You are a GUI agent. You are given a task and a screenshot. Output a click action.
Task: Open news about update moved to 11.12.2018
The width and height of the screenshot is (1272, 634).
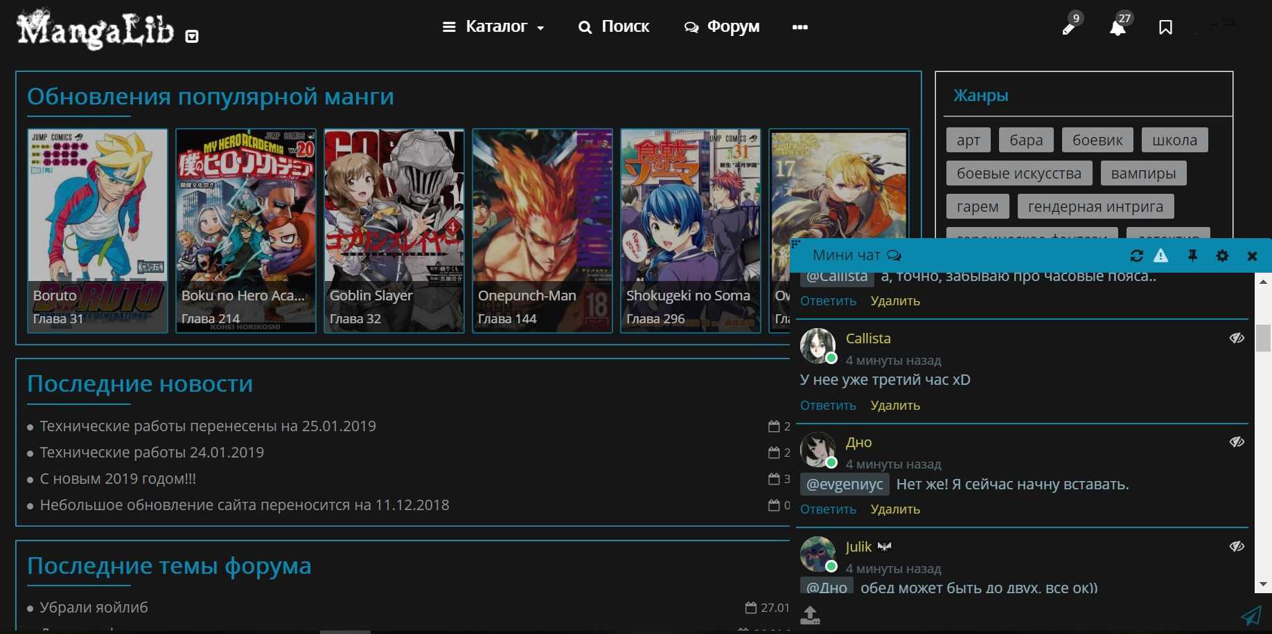[x=245, y=505]
